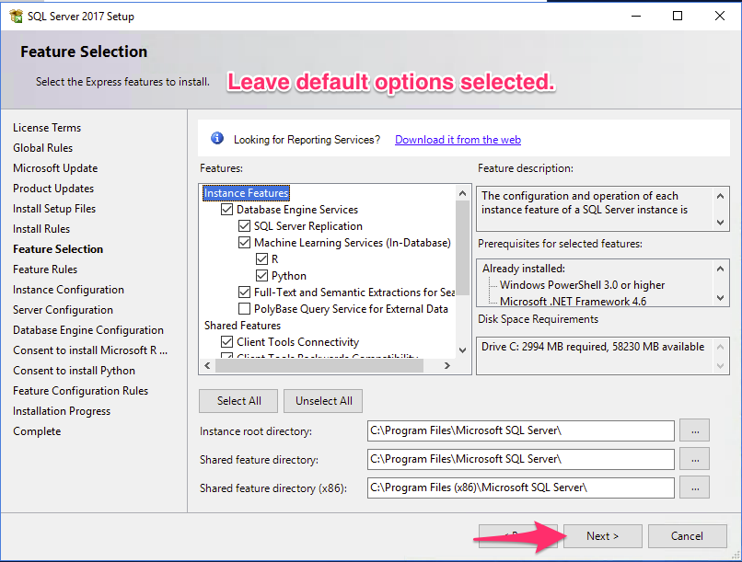Click the Feature Configuration Rules step
Screen dimensions: 742x562
pos(80,391)
